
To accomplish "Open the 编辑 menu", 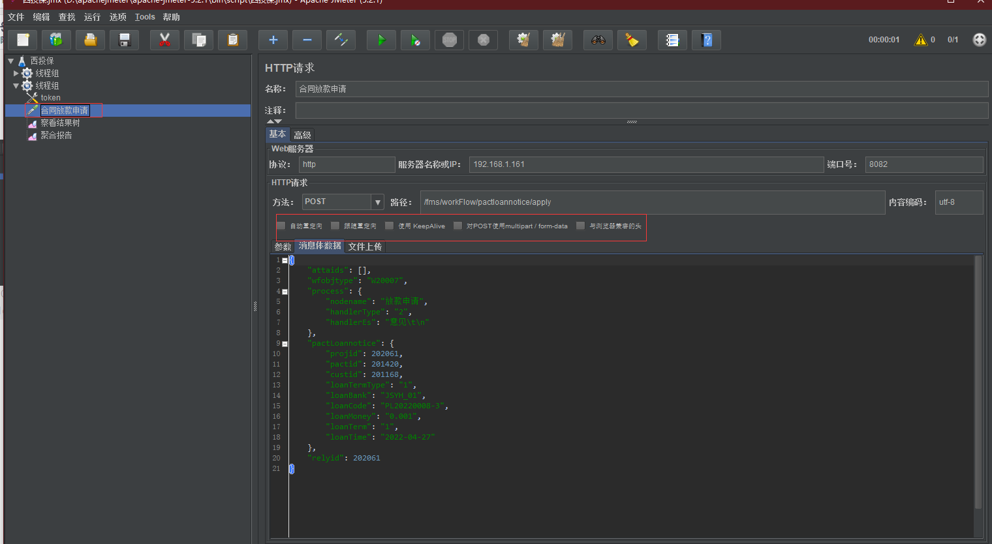I will (x=42, y=17).
